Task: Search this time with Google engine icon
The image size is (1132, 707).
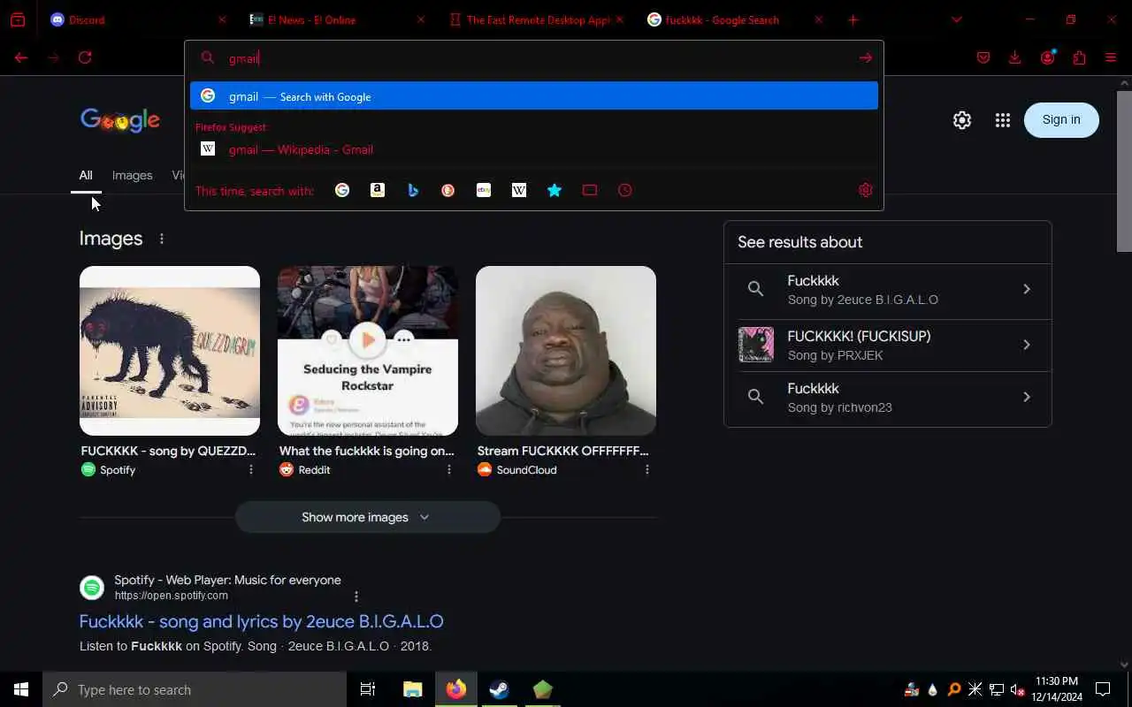Action: (x=342, y=190)
